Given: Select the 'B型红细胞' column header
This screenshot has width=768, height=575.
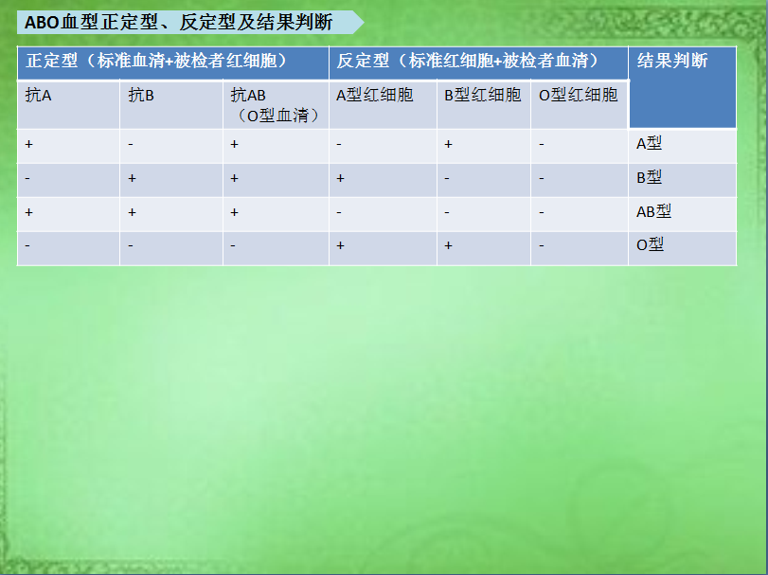Looking at the screenshot, I should (484, 105).
